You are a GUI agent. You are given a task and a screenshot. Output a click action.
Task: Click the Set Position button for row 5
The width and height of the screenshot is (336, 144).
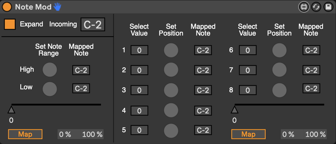171,130
